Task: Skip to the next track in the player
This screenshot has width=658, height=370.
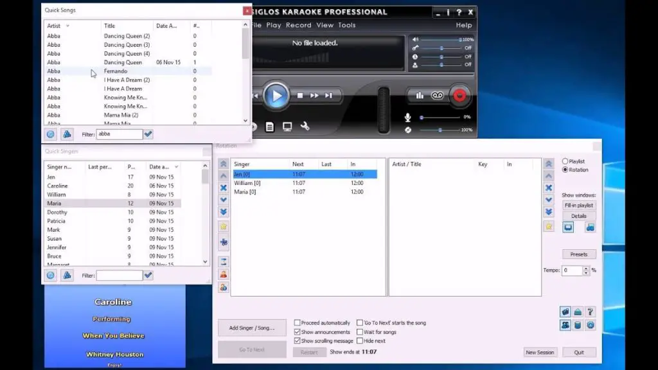Action: (x=328, y=96)
